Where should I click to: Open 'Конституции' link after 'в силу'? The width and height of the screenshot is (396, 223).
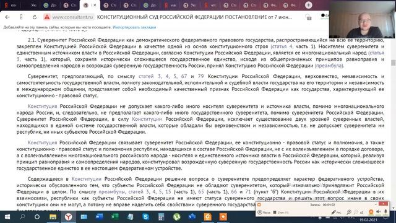[x=147, y=119]
